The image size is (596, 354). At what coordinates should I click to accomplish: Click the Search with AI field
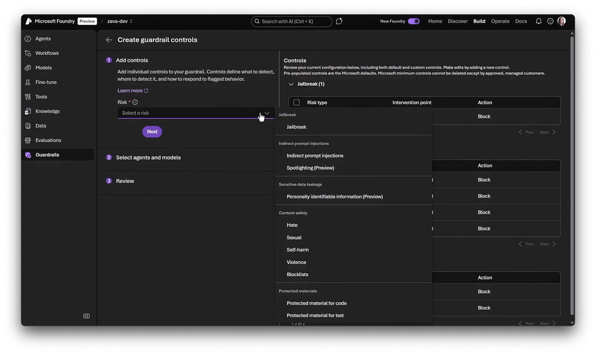[x=292, y=21]
